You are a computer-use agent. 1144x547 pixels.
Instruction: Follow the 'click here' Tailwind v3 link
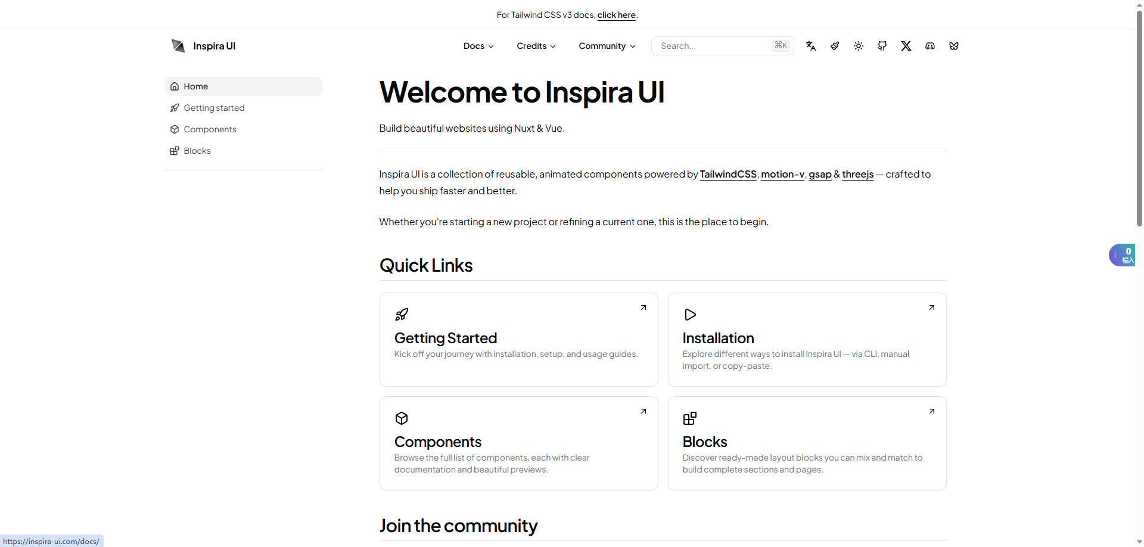617,15
